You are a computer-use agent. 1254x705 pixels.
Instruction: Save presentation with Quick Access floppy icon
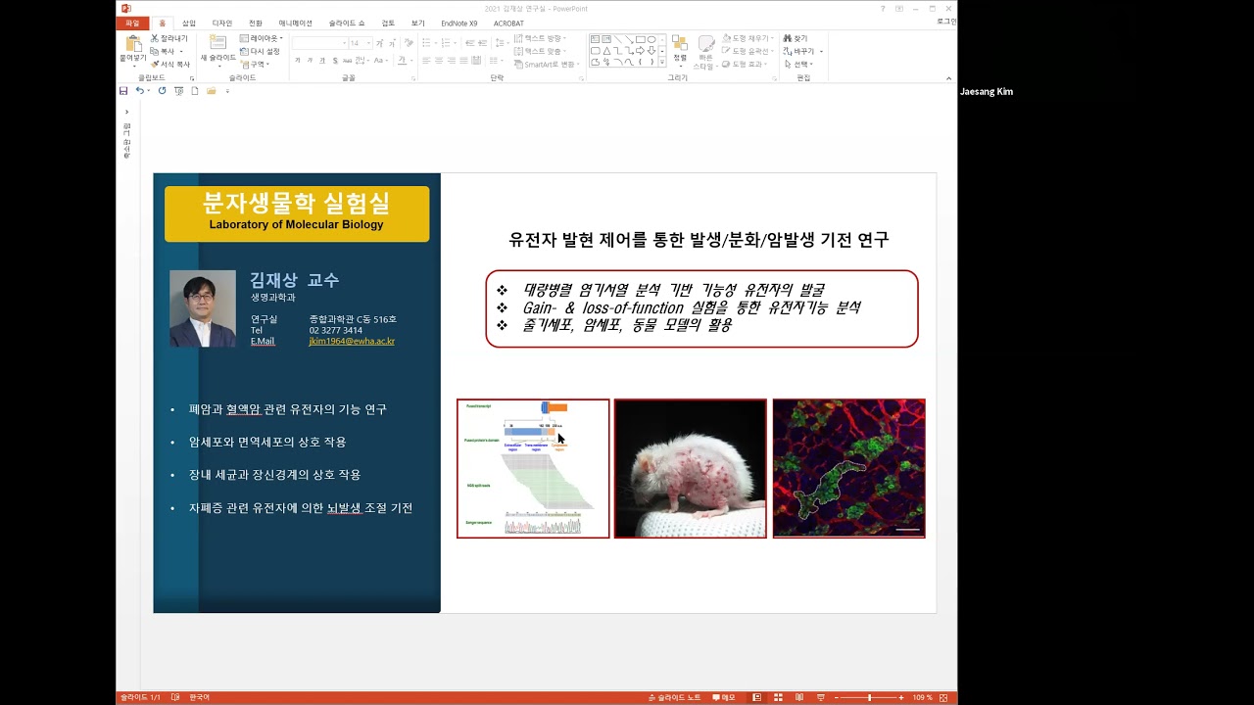tap(123, 90)
